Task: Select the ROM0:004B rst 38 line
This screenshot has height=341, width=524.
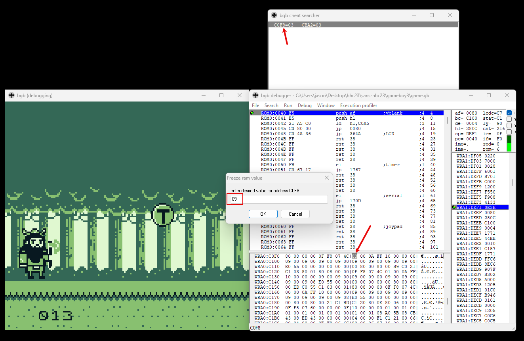Action: (347, 139)
